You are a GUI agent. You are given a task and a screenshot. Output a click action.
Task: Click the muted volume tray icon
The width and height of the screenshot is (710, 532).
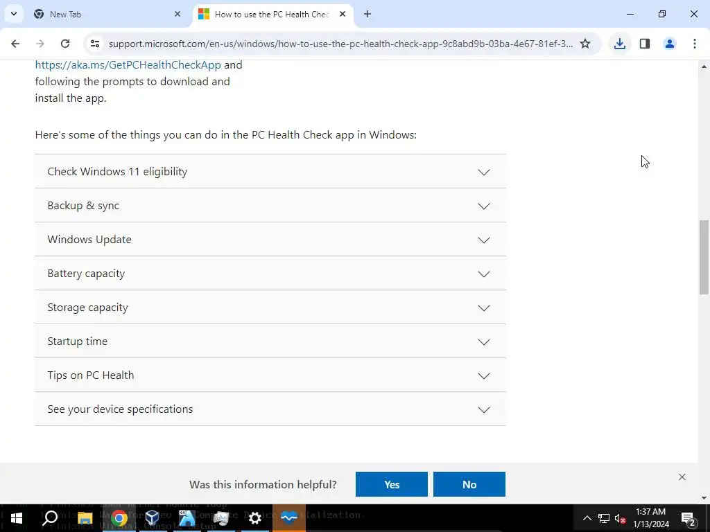point(620,518)
